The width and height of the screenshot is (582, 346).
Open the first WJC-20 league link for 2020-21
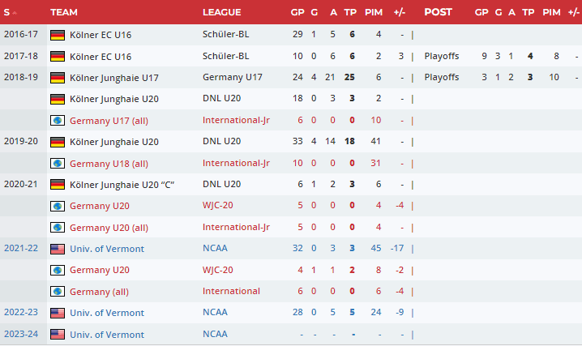coord(218,206)
